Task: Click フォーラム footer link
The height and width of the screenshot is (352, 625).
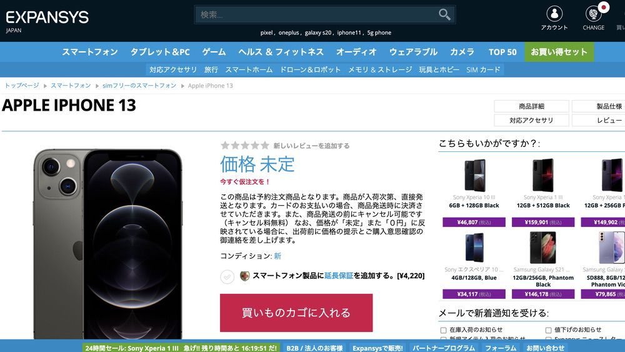Action: point(501,348)
